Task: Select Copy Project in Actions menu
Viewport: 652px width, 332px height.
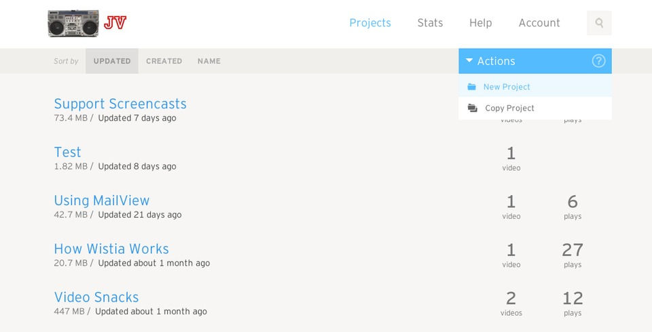Action: 509,108
